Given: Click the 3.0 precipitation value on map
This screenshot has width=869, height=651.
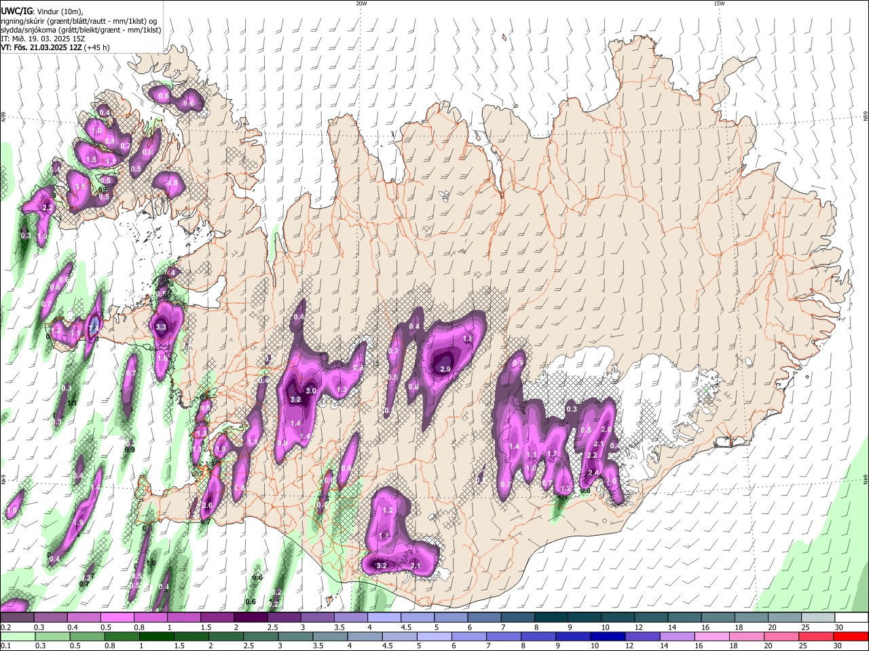Looking at the screenshot, I should tap(311, 391).
